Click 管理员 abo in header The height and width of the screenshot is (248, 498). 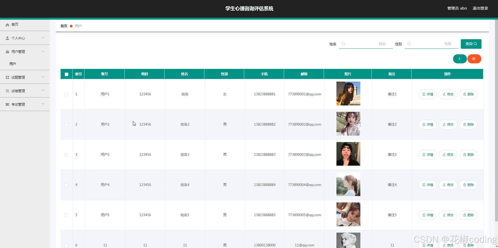pos(457,8)
